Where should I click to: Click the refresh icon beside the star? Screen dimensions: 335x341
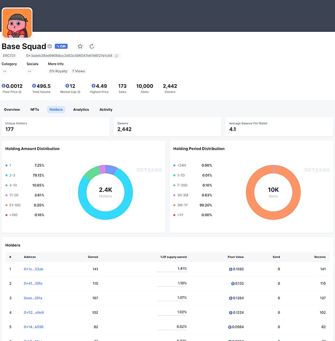pos(92,46)
